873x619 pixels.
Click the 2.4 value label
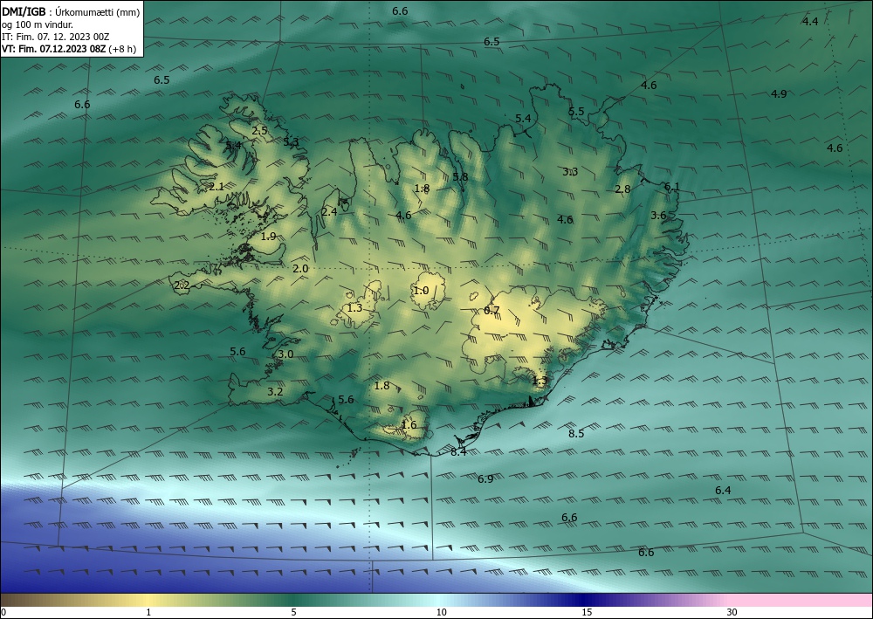(x=329, y=212)
